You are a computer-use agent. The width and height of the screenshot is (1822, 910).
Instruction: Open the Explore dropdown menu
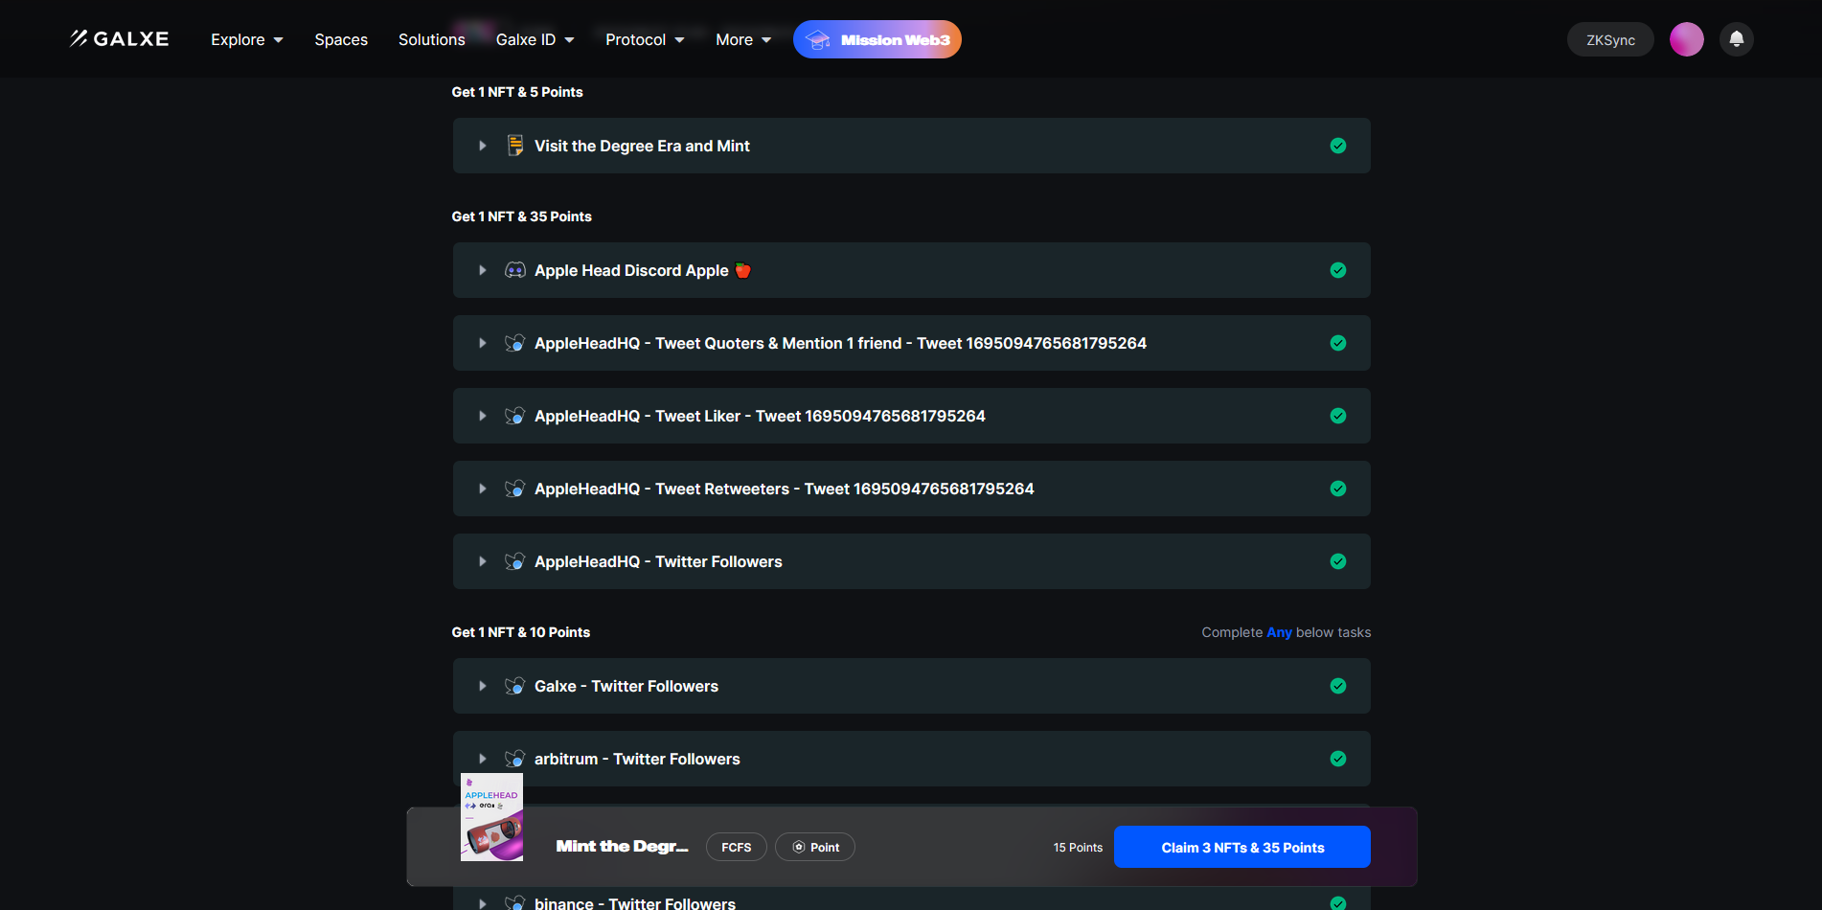pos(246,39)
